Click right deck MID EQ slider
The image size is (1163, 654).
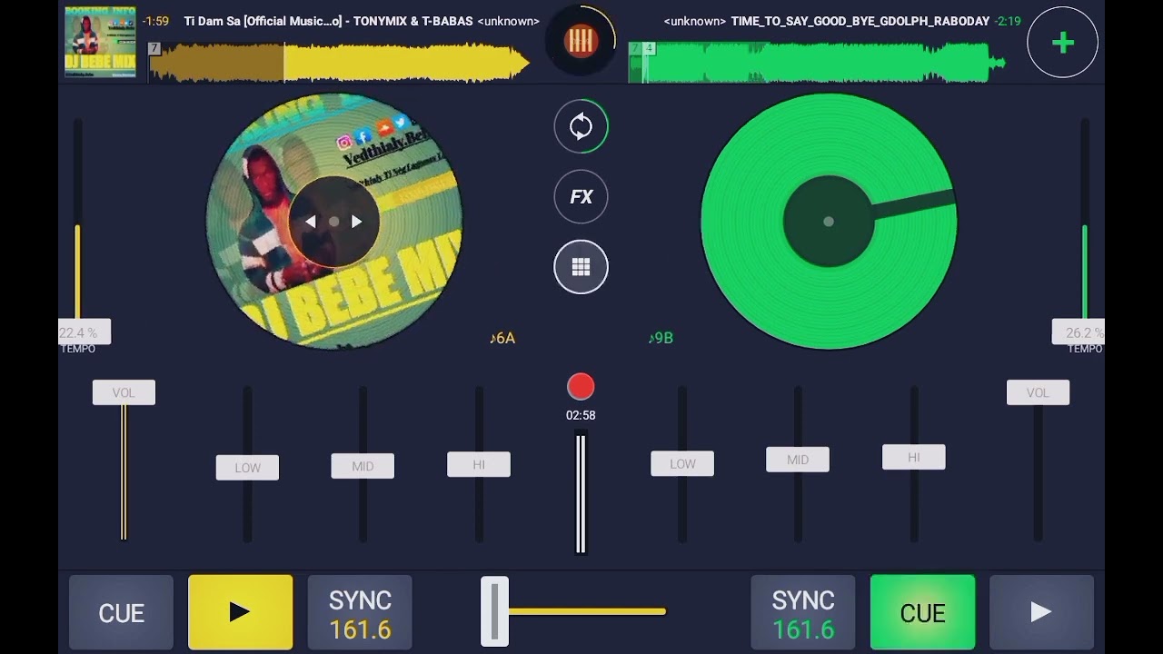[798, 460]
